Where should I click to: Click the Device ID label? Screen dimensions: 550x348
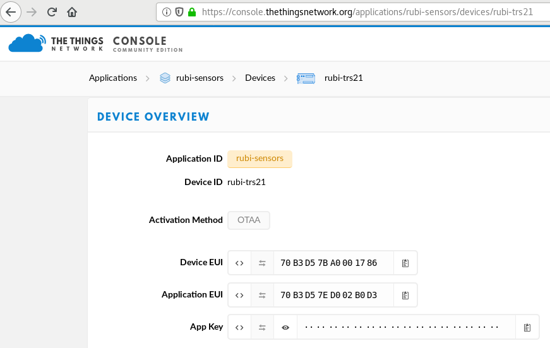point(203,182)
